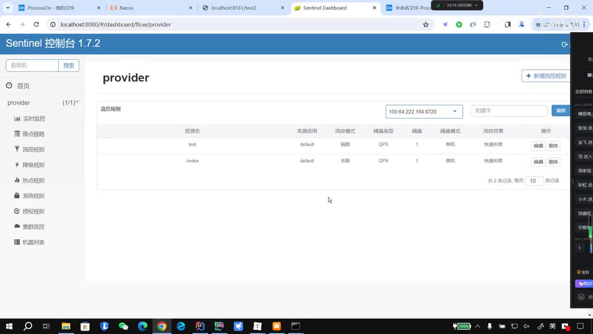Go back to the previous page

click(8, 25)
